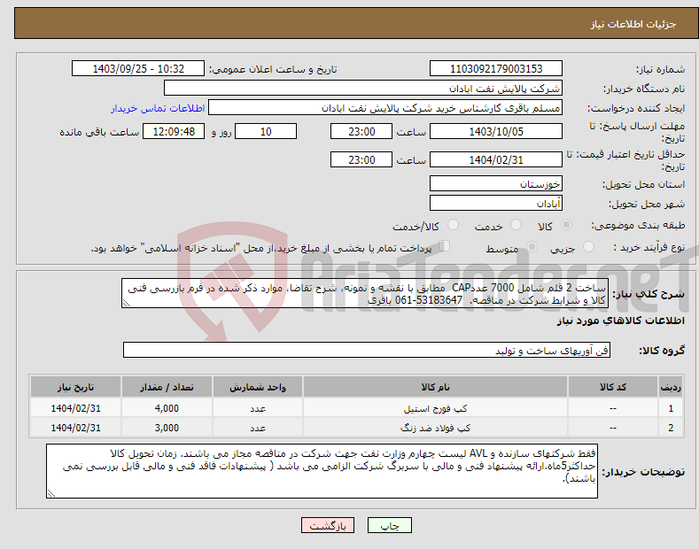Click the تاریخ نیاز column header

[76, 387]
